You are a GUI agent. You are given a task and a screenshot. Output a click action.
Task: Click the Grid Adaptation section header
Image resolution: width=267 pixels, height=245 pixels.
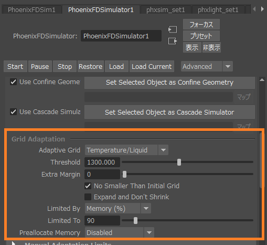point(38,139)
